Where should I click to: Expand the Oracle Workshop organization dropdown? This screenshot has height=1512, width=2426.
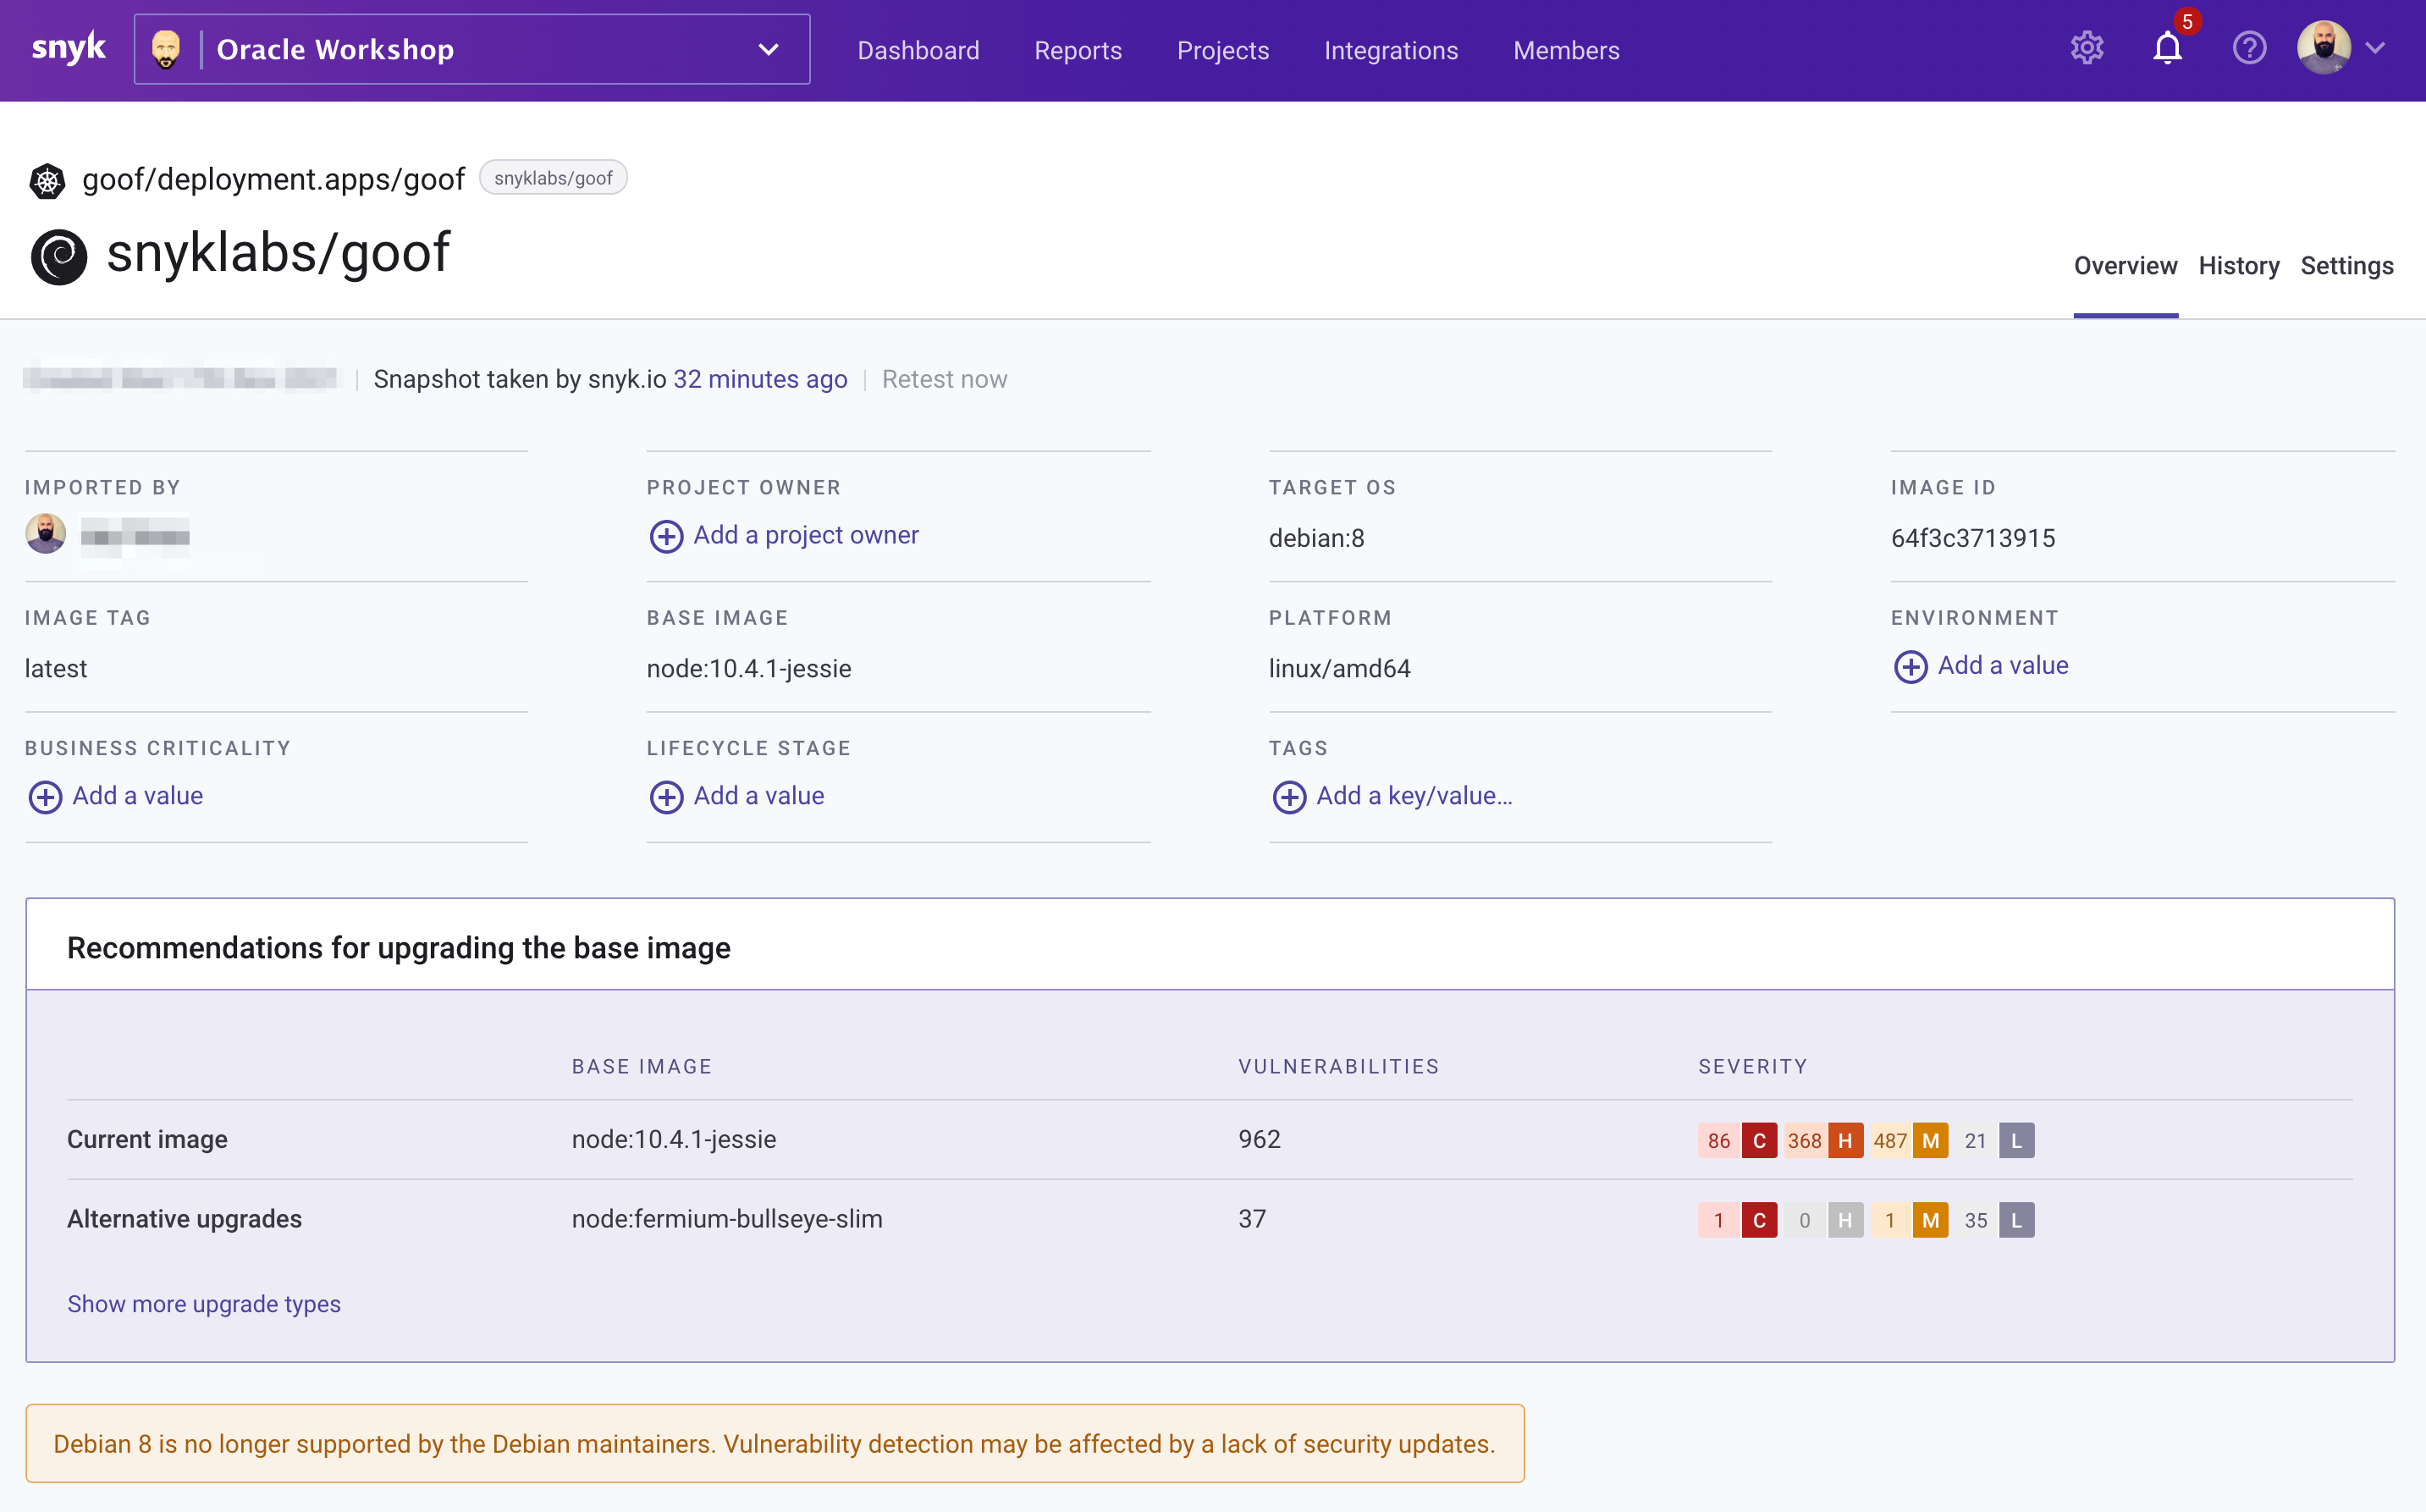768,50
